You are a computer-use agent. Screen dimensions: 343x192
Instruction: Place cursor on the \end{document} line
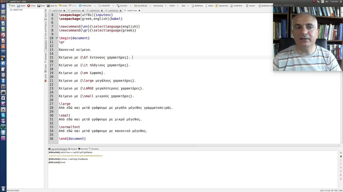72,139
